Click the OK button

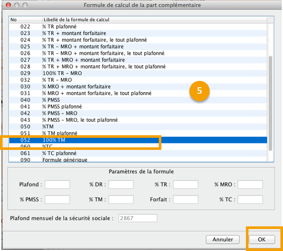point(261,239)
